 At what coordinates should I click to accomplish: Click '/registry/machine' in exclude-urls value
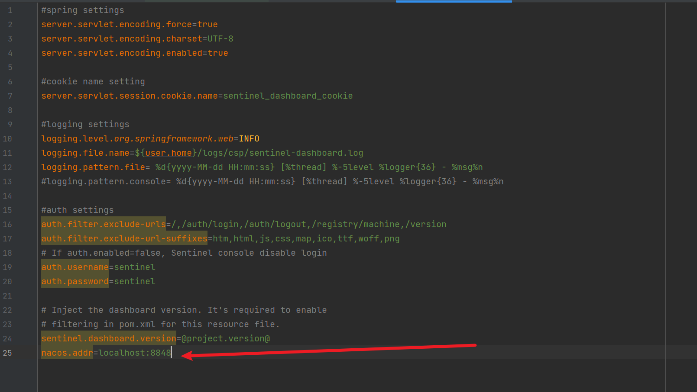coord(356,225)
